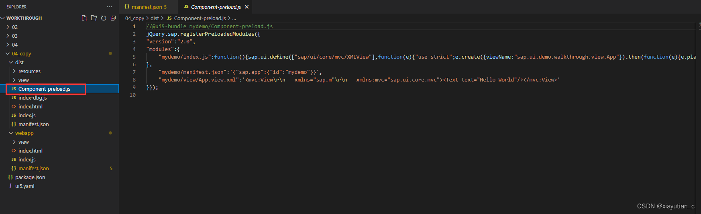Screen dimensions: 701x214
Task: Expand the resources folder under dist
Action: (x=14, y=71)
